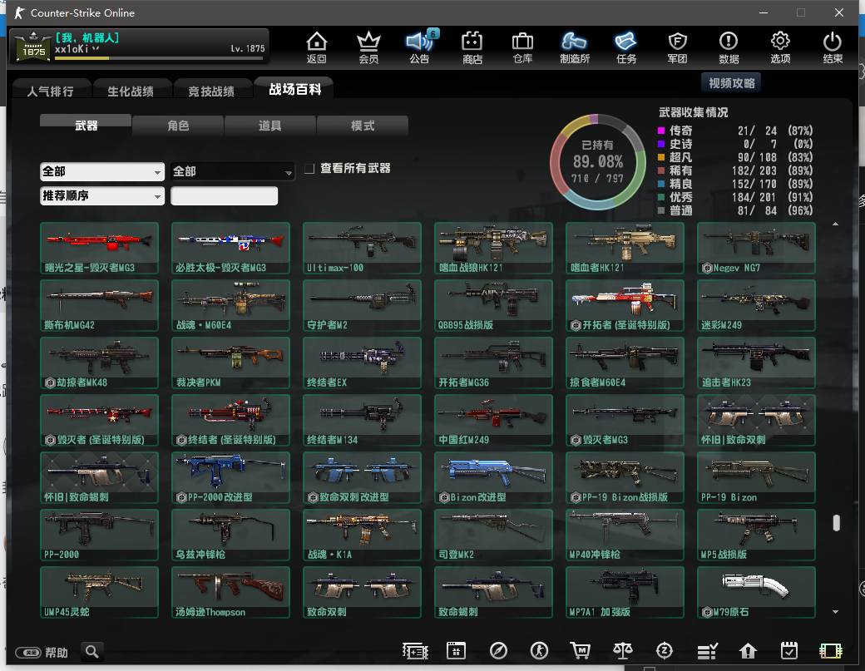The height and width of the screenshot is (671, 865).
Task: Select the 汤姆逊Thompson weapon card
Action: (230, 592)
